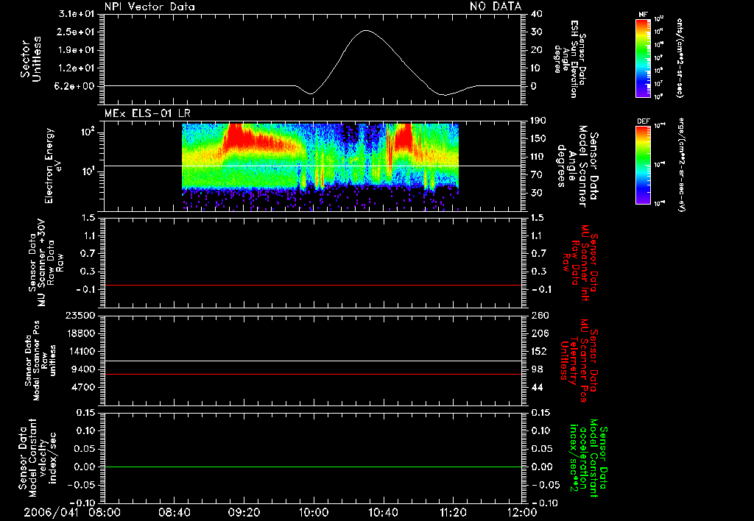Click the '206' telemetry tick label
The image size is (754, 521).
539,333
